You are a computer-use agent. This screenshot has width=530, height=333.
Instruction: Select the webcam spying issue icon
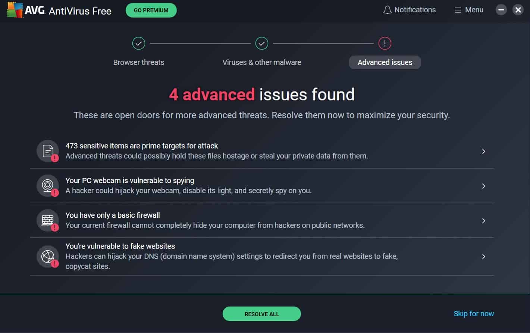pos(47,185)
